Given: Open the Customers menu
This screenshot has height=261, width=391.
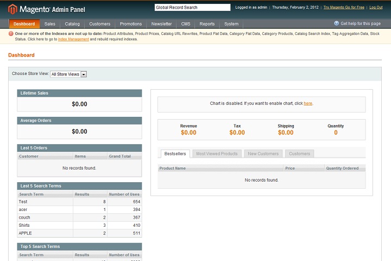Looking at the screenshot, I should pyautogui.click(x=100, y=24).
